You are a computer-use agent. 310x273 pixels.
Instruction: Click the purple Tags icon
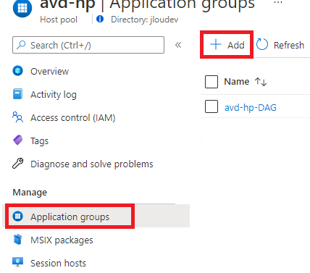point(17,140)
